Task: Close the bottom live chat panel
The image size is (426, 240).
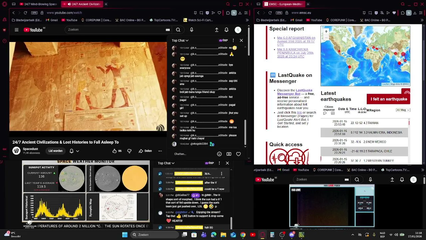Action: click(227, 163)
